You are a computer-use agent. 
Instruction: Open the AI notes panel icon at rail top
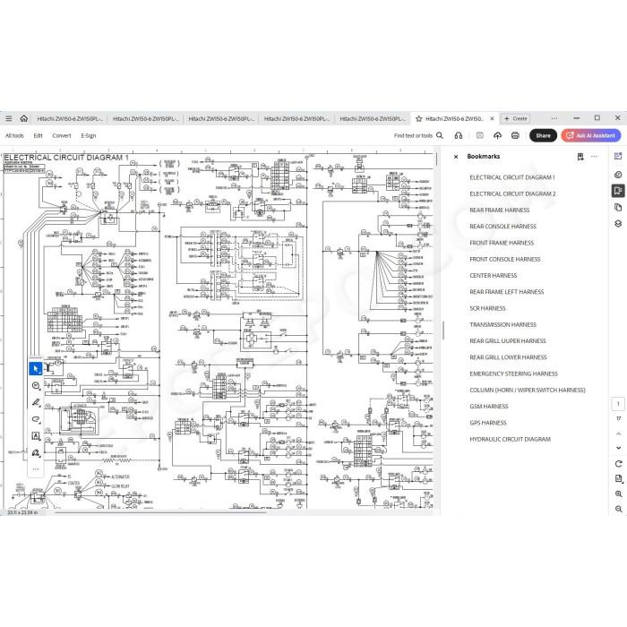click(618, 157)
